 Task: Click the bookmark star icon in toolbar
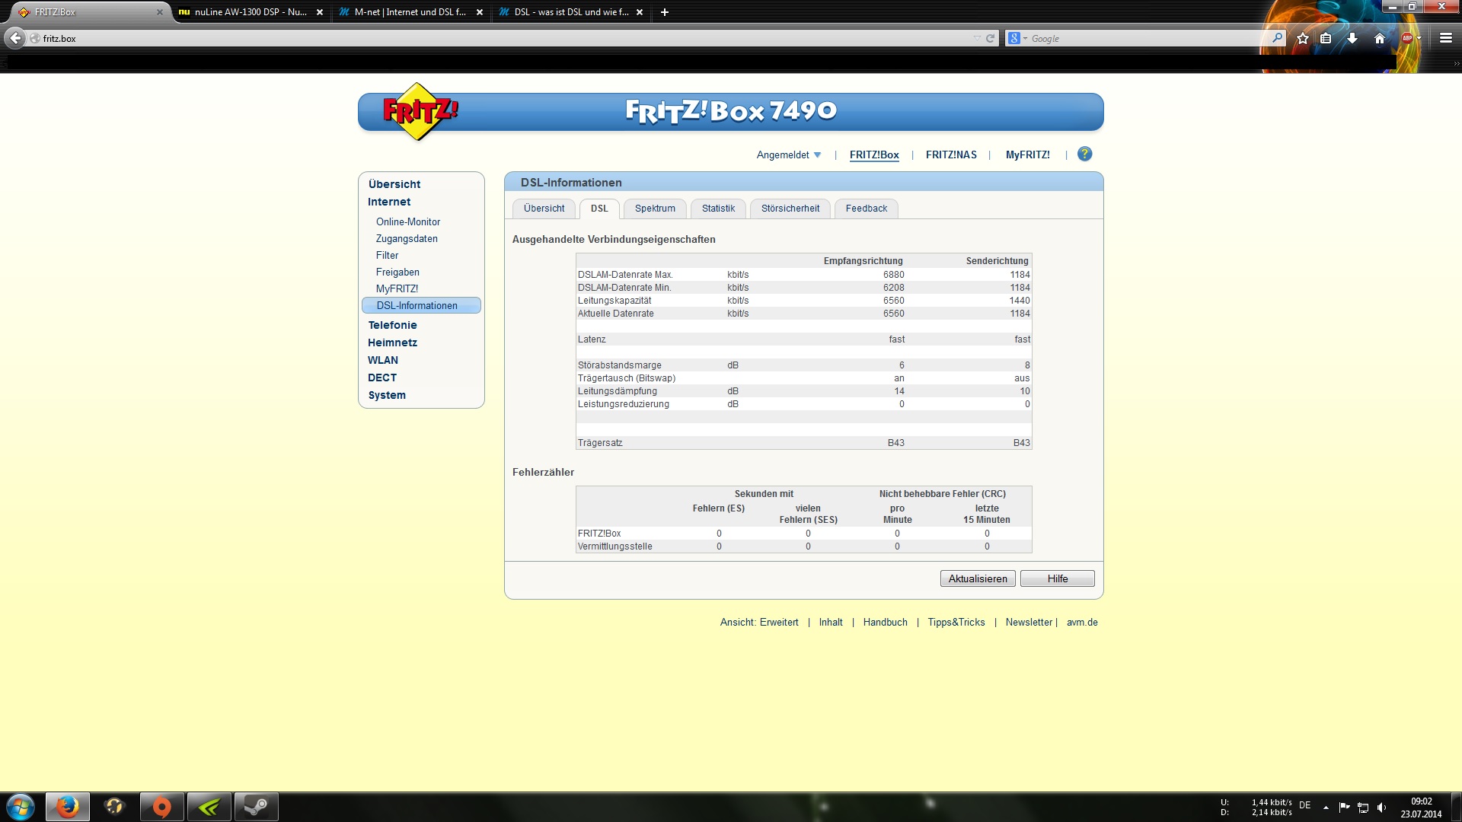pos(1303,38)
